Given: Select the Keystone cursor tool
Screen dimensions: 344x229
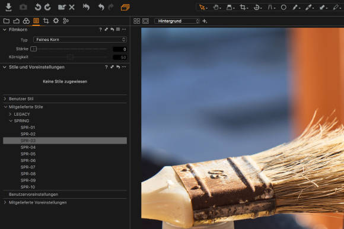Looking at the screenshot, I should tap(271, 8).
